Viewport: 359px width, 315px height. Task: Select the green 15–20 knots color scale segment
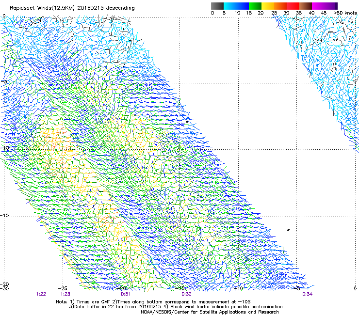255,6
